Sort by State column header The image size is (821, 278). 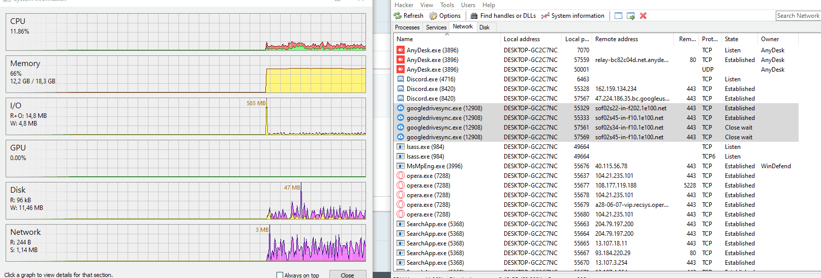tap(740, 39)
